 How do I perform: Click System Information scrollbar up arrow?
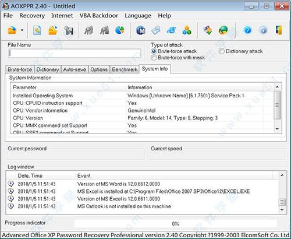point(278,87)
